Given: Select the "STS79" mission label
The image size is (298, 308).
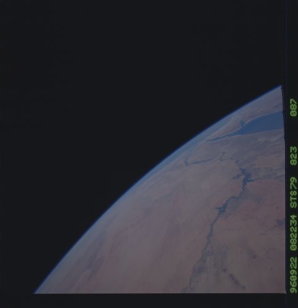Looking at the screenshot, I should tap(294, 193).
